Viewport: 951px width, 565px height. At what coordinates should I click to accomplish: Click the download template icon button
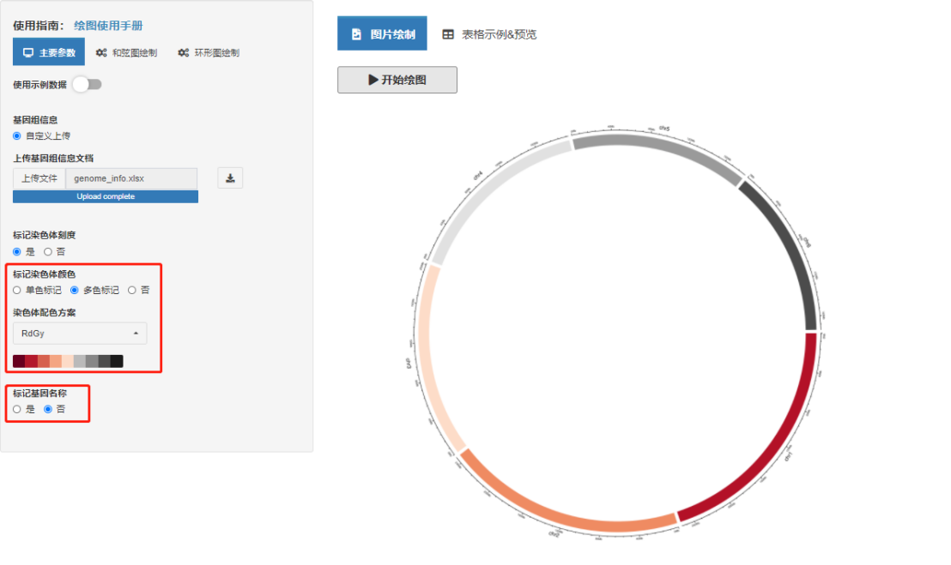(x=230, y=178)
